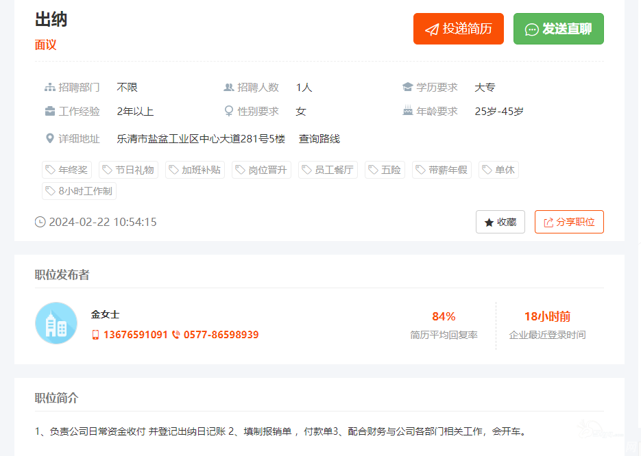Click the share icon in 分享职位 button

coord(548,223)
